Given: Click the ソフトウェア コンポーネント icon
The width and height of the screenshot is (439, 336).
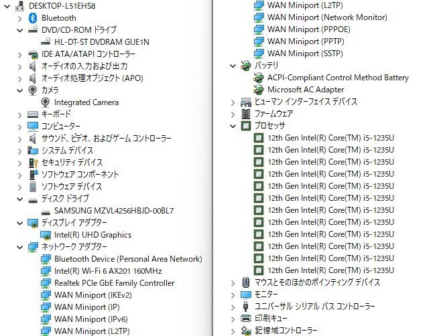Looking at the screenshot, I should pos(34,175).
